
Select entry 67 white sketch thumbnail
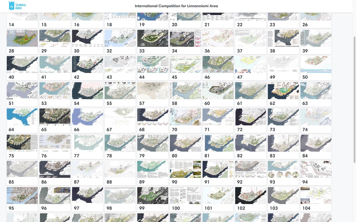[120, 117]
